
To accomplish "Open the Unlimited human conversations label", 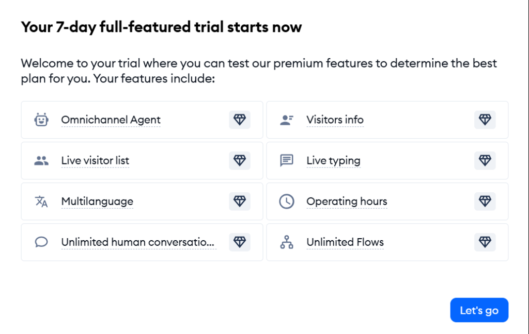I will pyautogui.click(x=137, y=242).
